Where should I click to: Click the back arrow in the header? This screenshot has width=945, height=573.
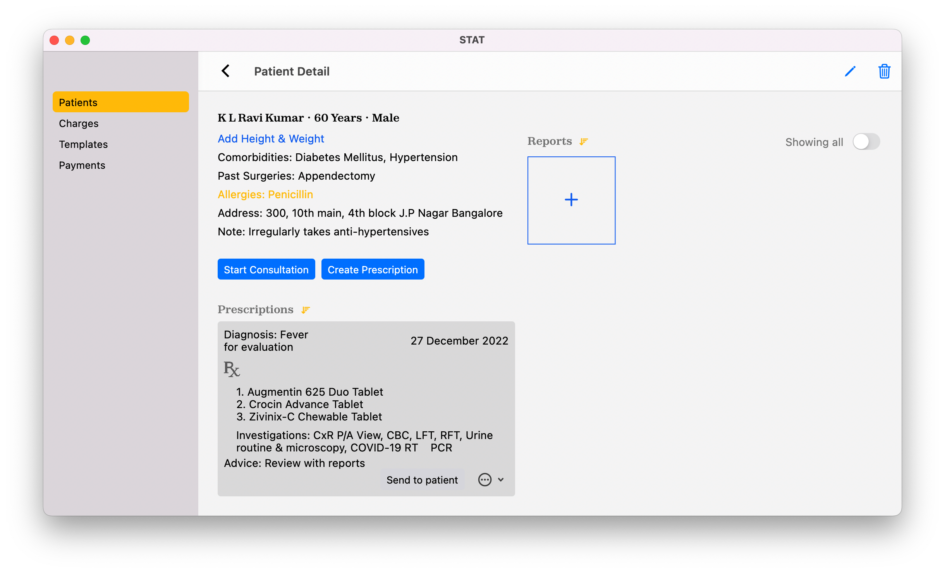click(226, 71)
